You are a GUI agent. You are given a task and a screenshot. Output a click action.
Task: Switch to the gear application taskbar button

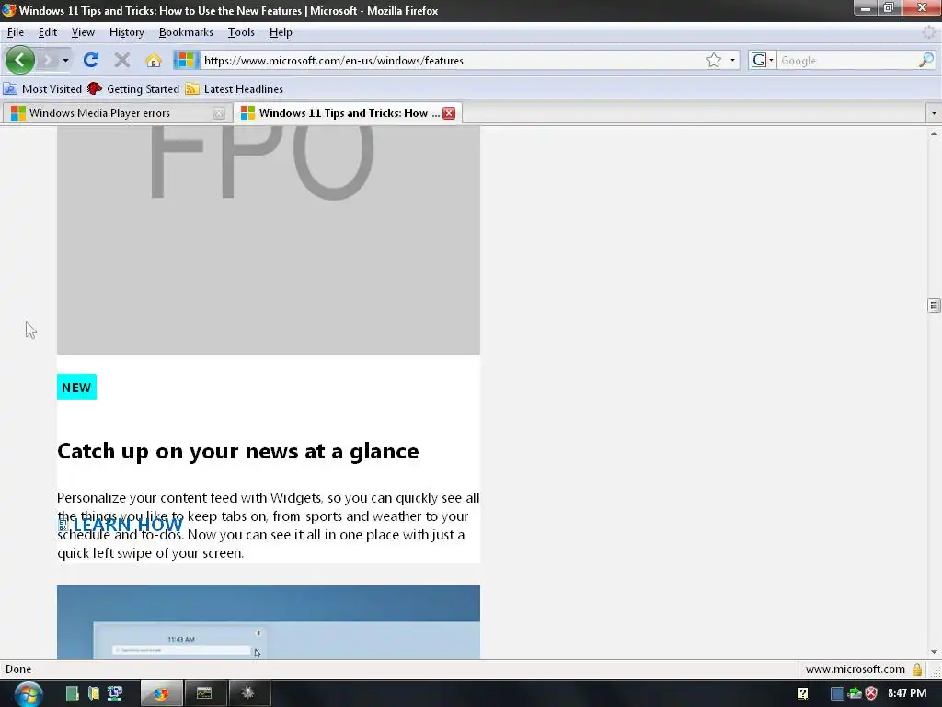point(247,694)
